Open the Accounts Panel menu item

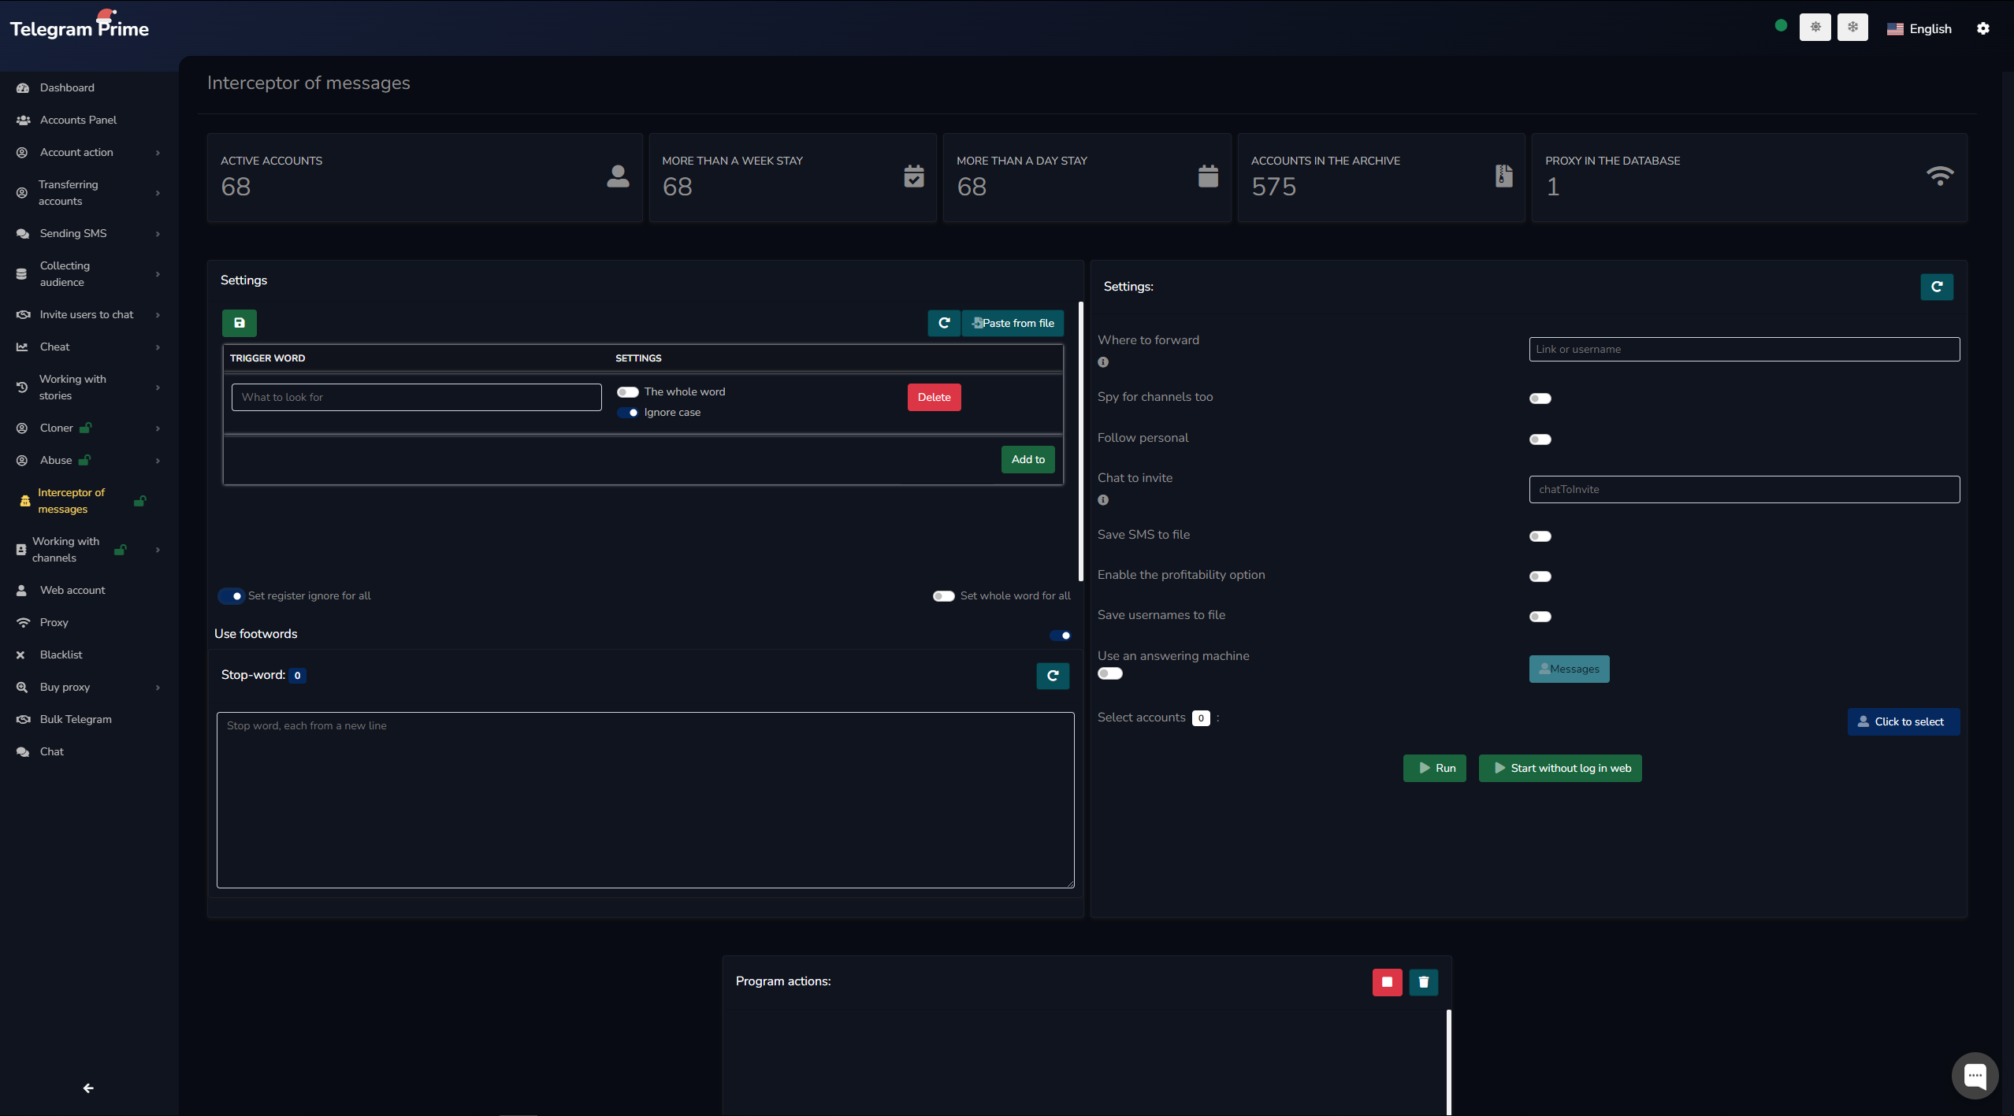tap(78, 120)
